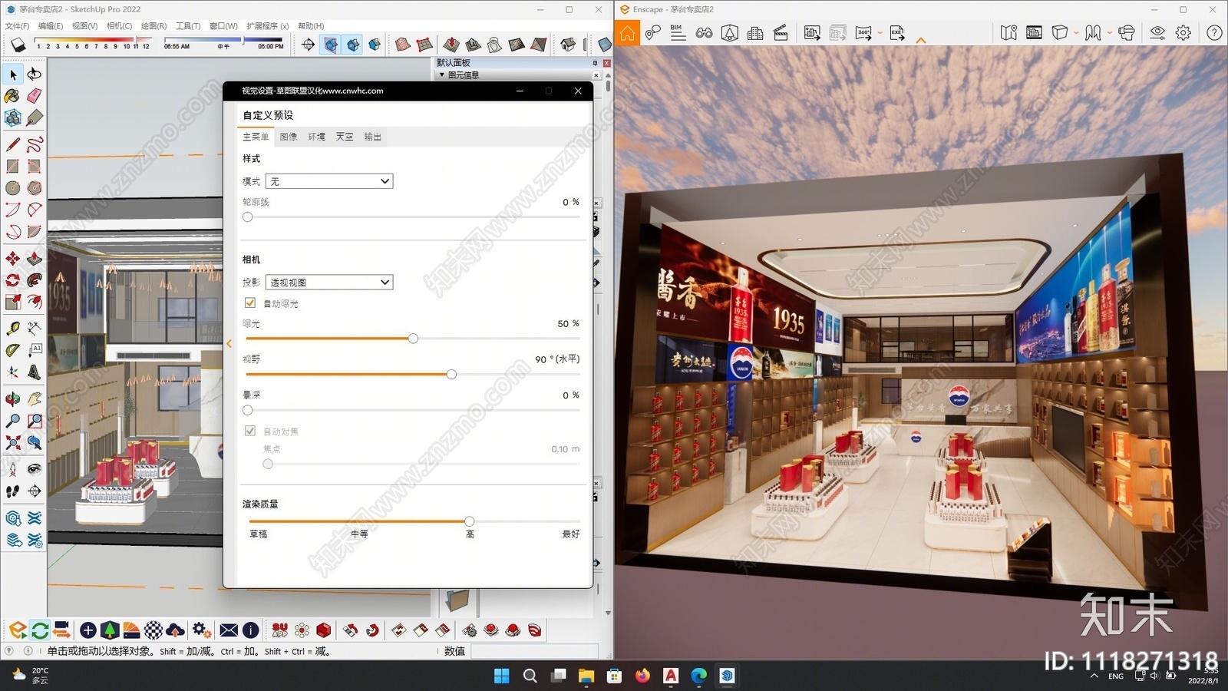Select the Zoom magnifier tool
1228x691 pixels.
pos(13,421)
